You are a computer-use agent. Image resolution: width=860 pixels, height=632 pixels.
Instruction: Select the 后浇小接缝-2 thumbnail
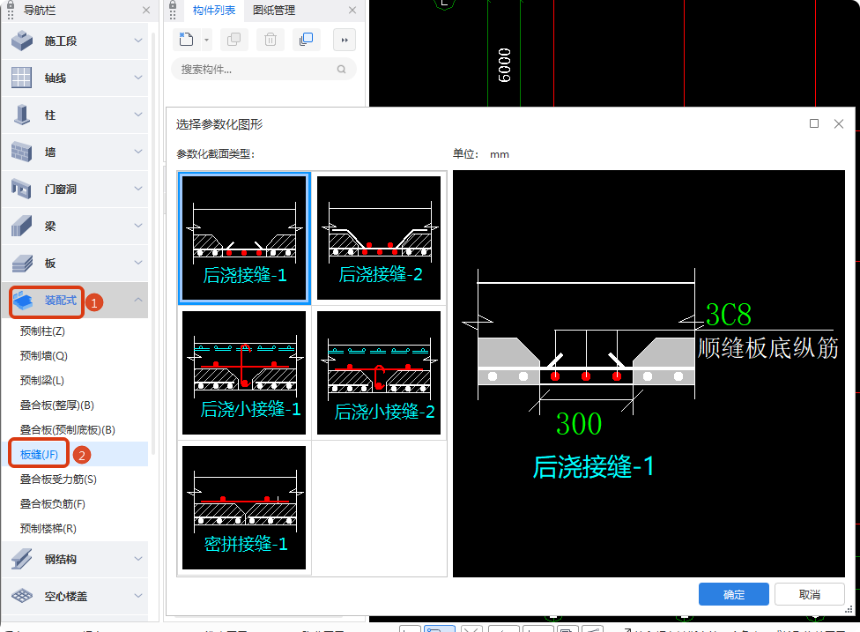coord(379,373)
